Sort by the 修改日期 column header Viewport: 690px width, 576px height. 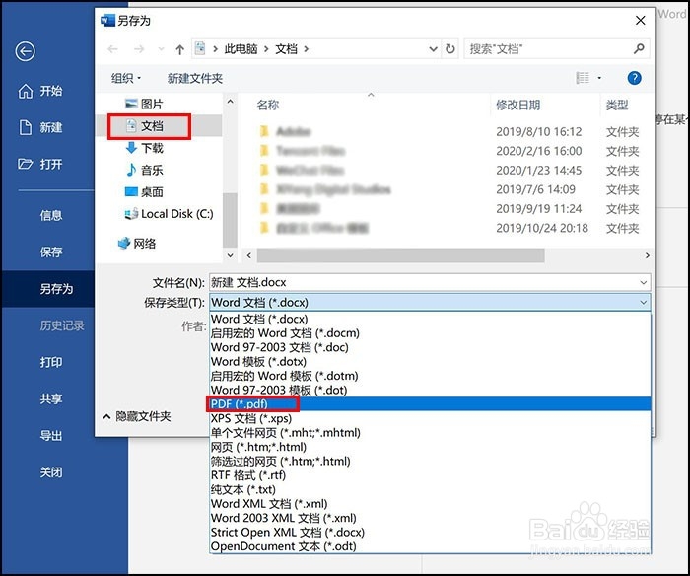[x=517, y=105]
